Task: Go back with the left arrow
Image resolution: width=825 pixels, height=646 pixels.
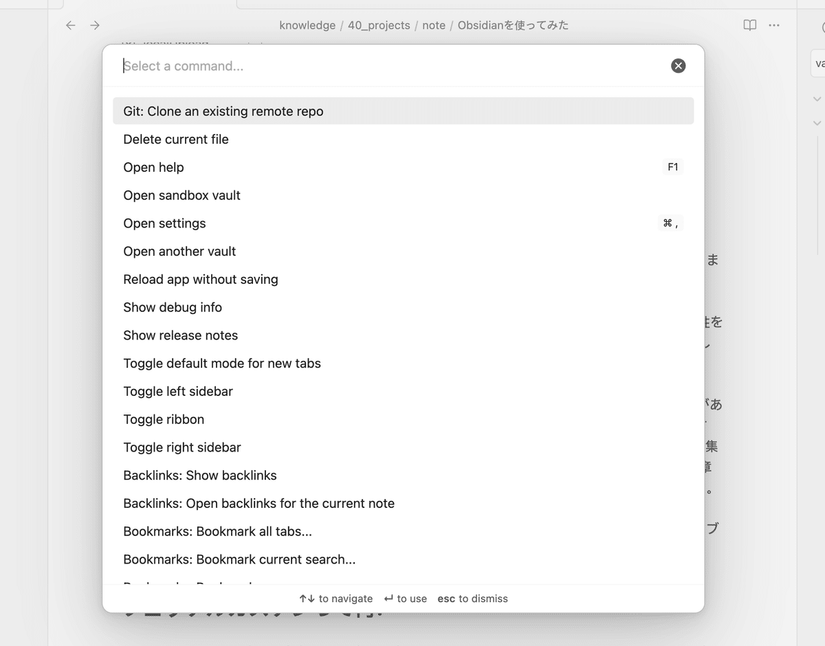Action: pos(70,25)
